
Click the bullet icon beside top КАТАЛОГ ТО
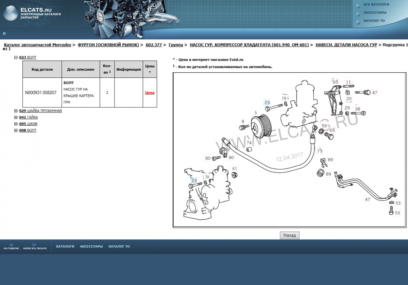(358, 22)
